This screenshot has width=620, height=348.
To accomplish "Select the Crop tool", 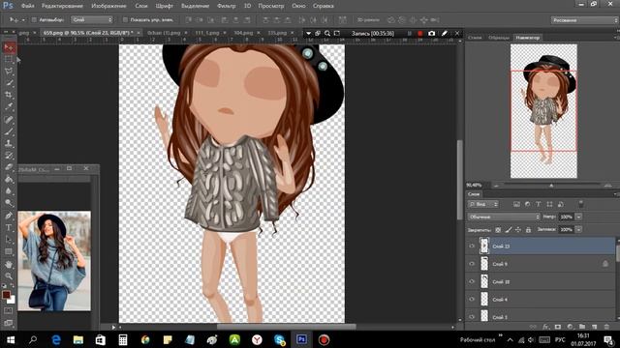I will coord(9,95).
